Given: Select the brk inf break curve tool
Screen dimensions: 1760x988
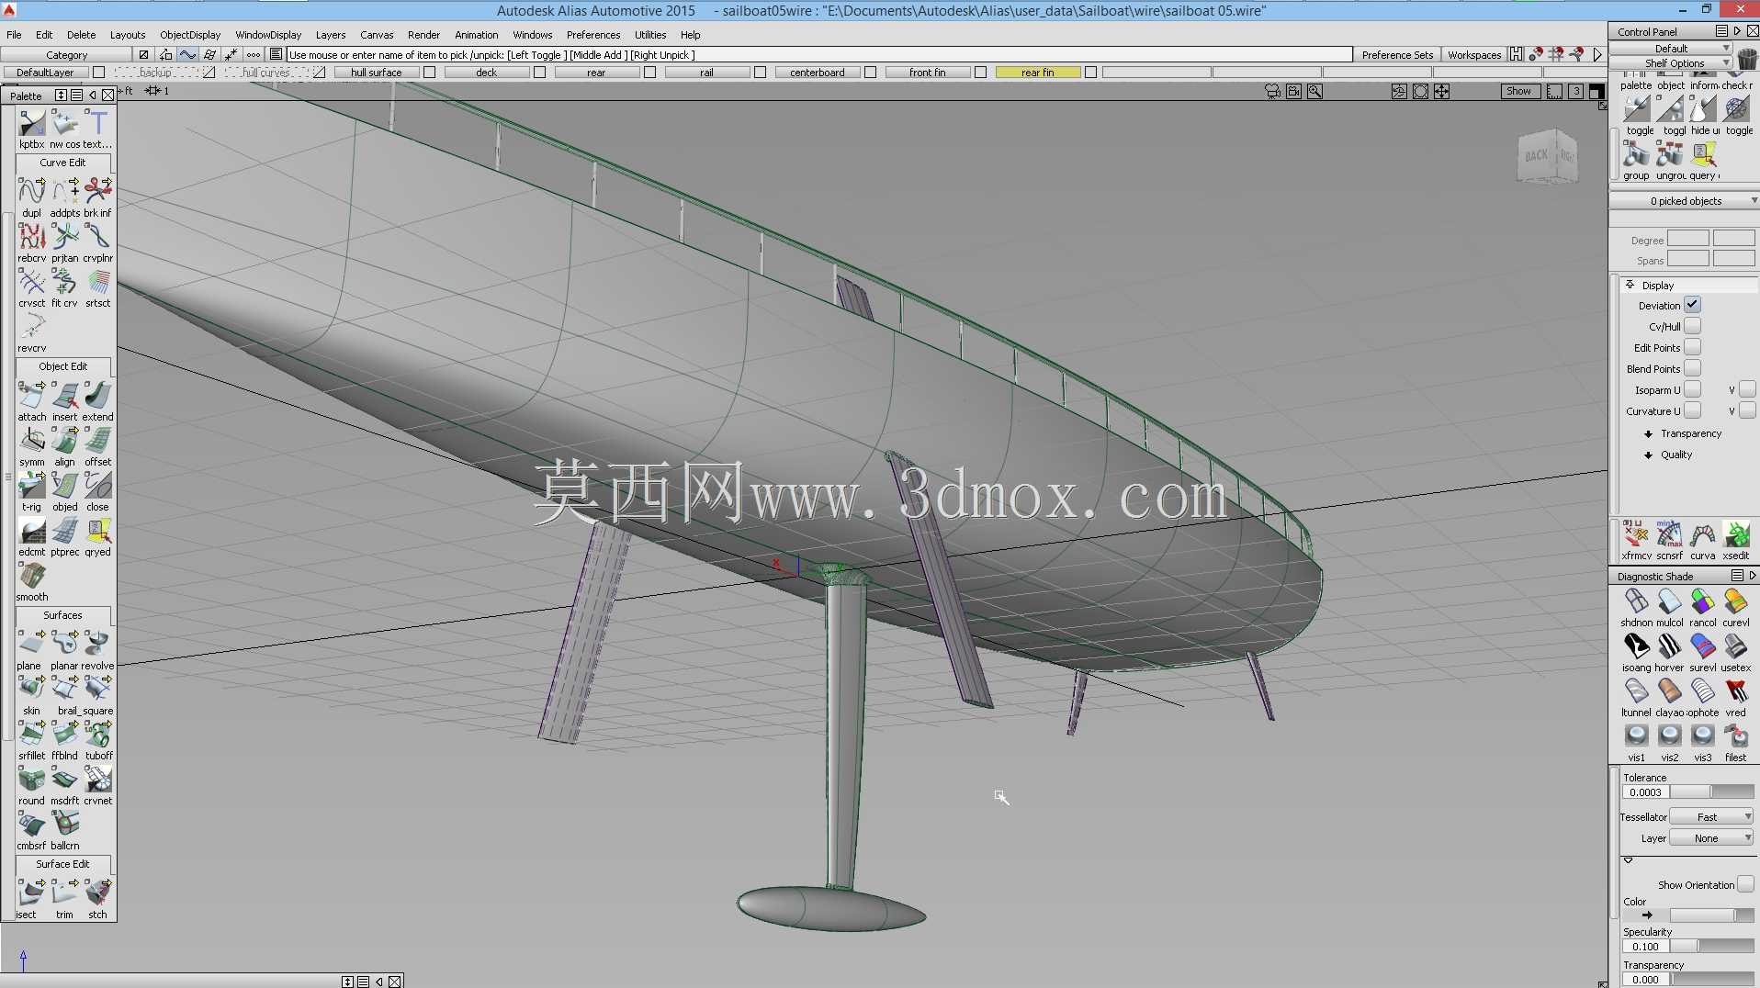Looking at the screenshot, I should [97, 191].
